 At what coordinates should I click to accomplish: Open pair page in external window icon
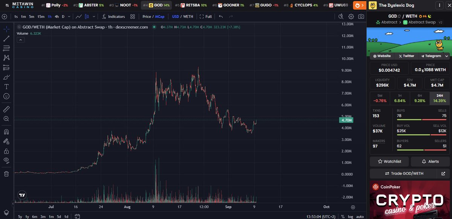tap(443, 173)
